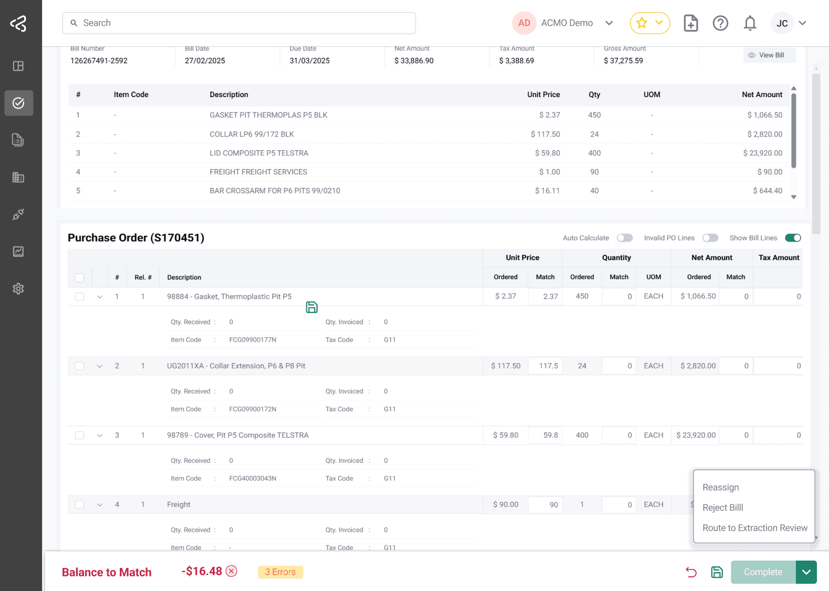The image size is (829, 591).
Task: Click the bill lines table scrollbar thumb
Action: pos(794,131)
